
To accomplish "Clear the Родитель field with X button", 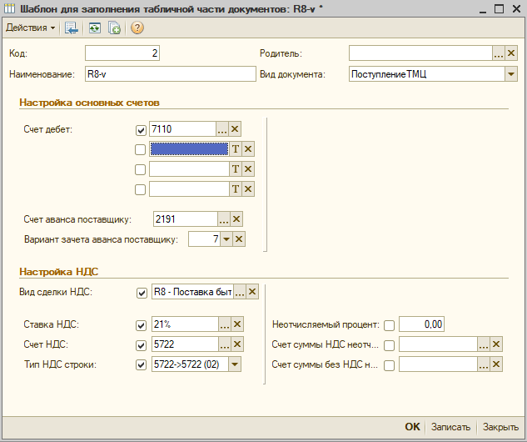I will (511, 53).
